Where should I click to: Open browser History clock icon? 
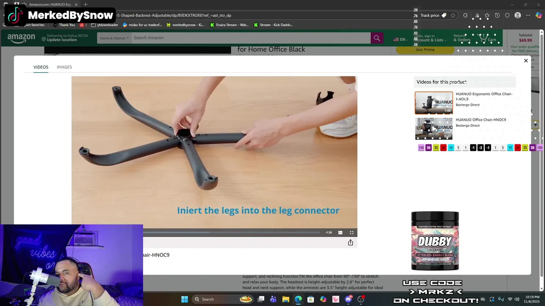point(497,15)
